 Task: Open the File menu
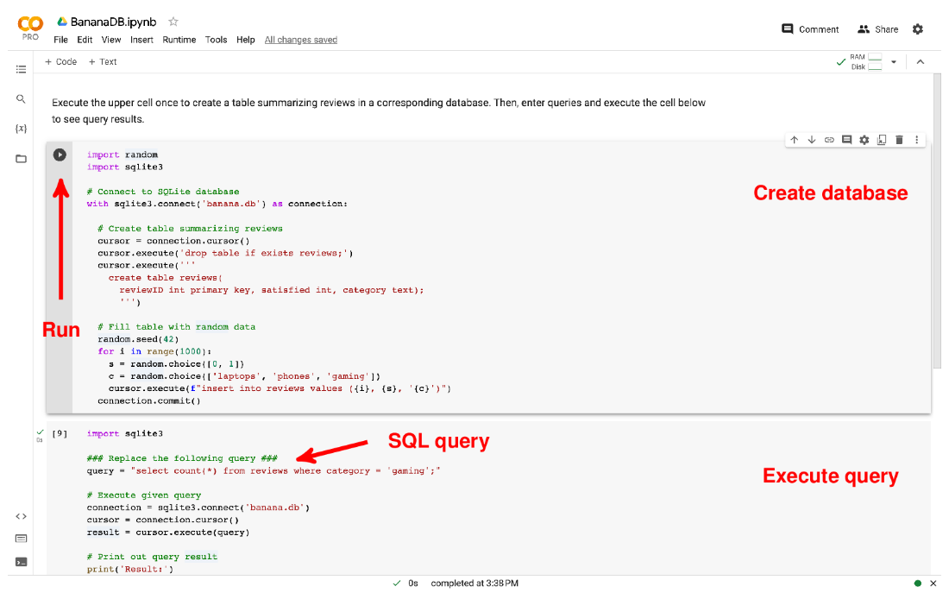[x=60, y=40]
